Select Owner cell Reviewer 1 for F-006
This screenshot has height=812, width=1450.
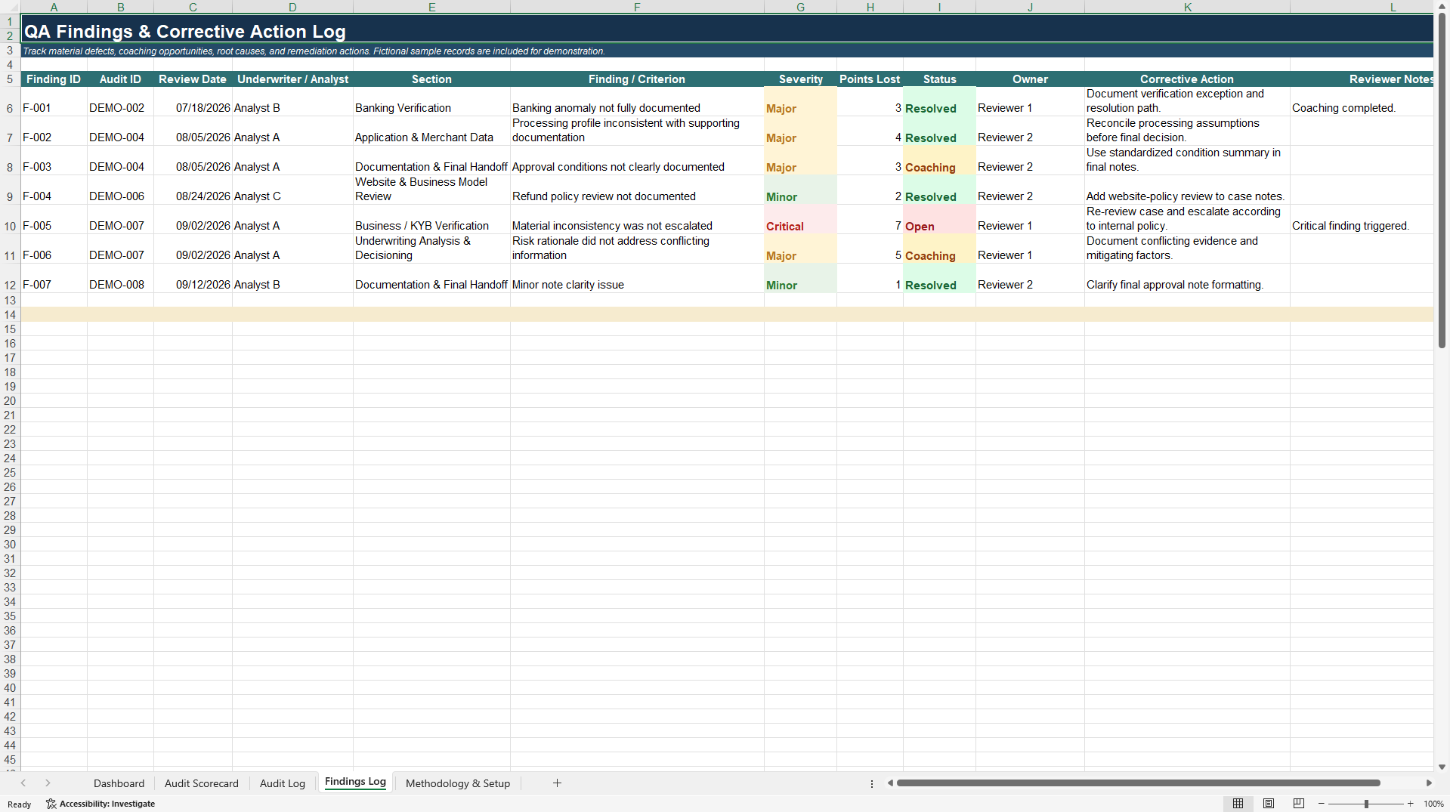point(1030,249)
